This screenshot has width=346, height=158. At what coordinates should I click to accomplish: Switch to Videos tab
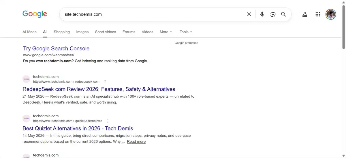148,32
